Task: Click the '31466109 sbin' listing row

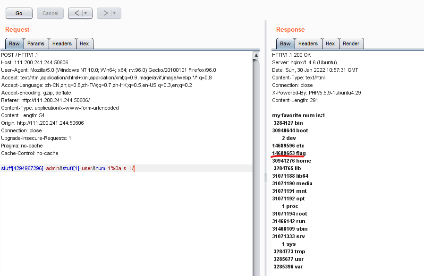Action: point(290,229)
